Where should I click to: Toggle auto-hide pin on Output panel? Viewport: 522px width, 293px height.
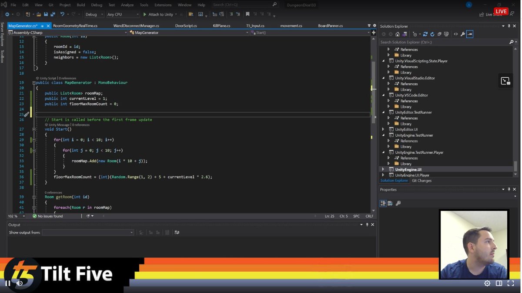pyautogui.click(x=367, y=224)
